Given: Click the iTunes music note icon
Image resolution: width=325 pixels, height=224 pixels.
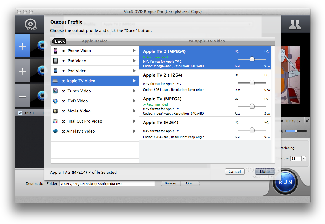Looking at the screenshot, I should tap(55, 91).
